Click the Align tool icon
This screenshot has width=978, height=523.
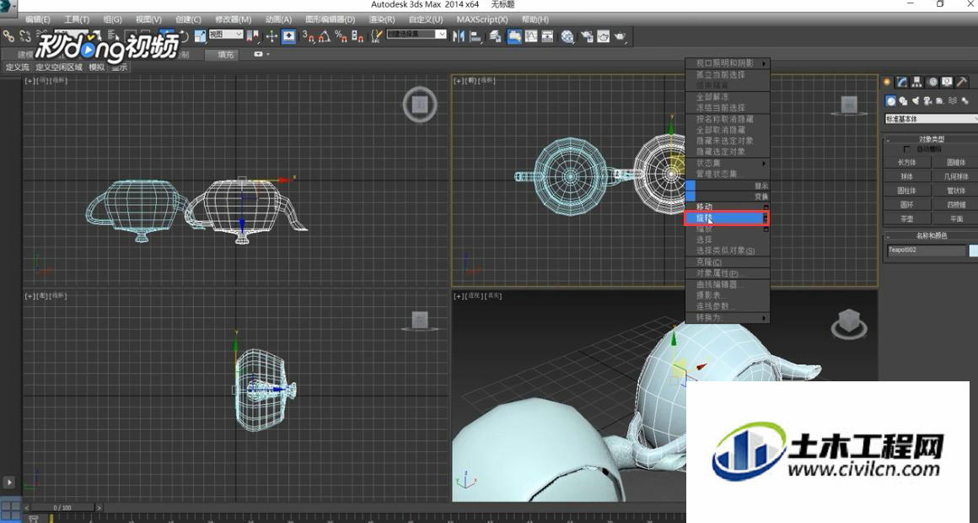click(476, 36)
